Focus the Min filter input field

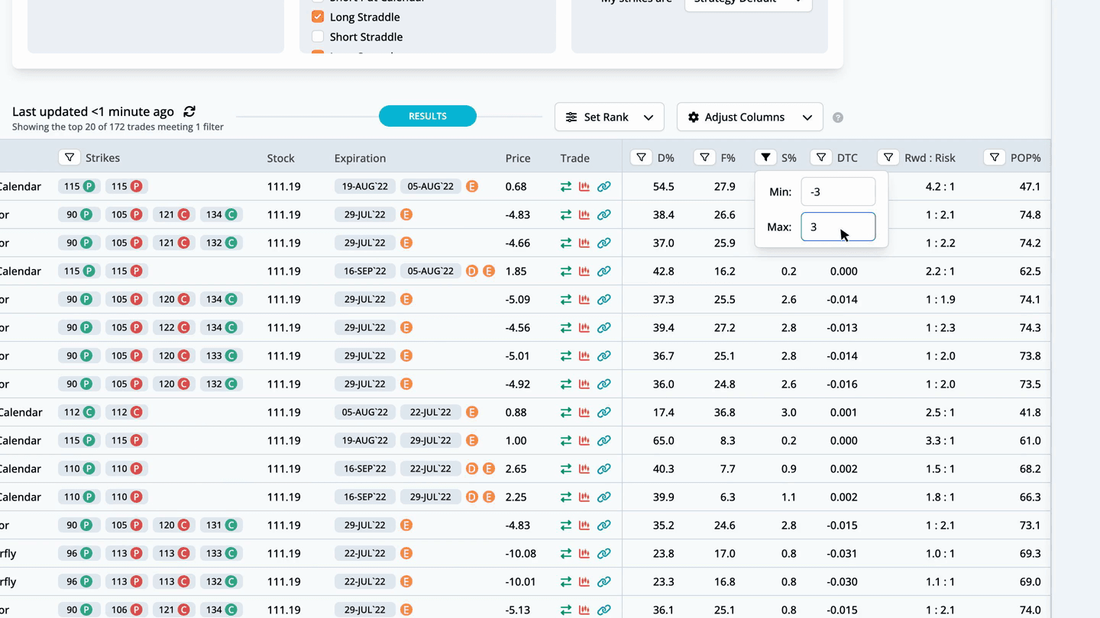click(838, 192)
